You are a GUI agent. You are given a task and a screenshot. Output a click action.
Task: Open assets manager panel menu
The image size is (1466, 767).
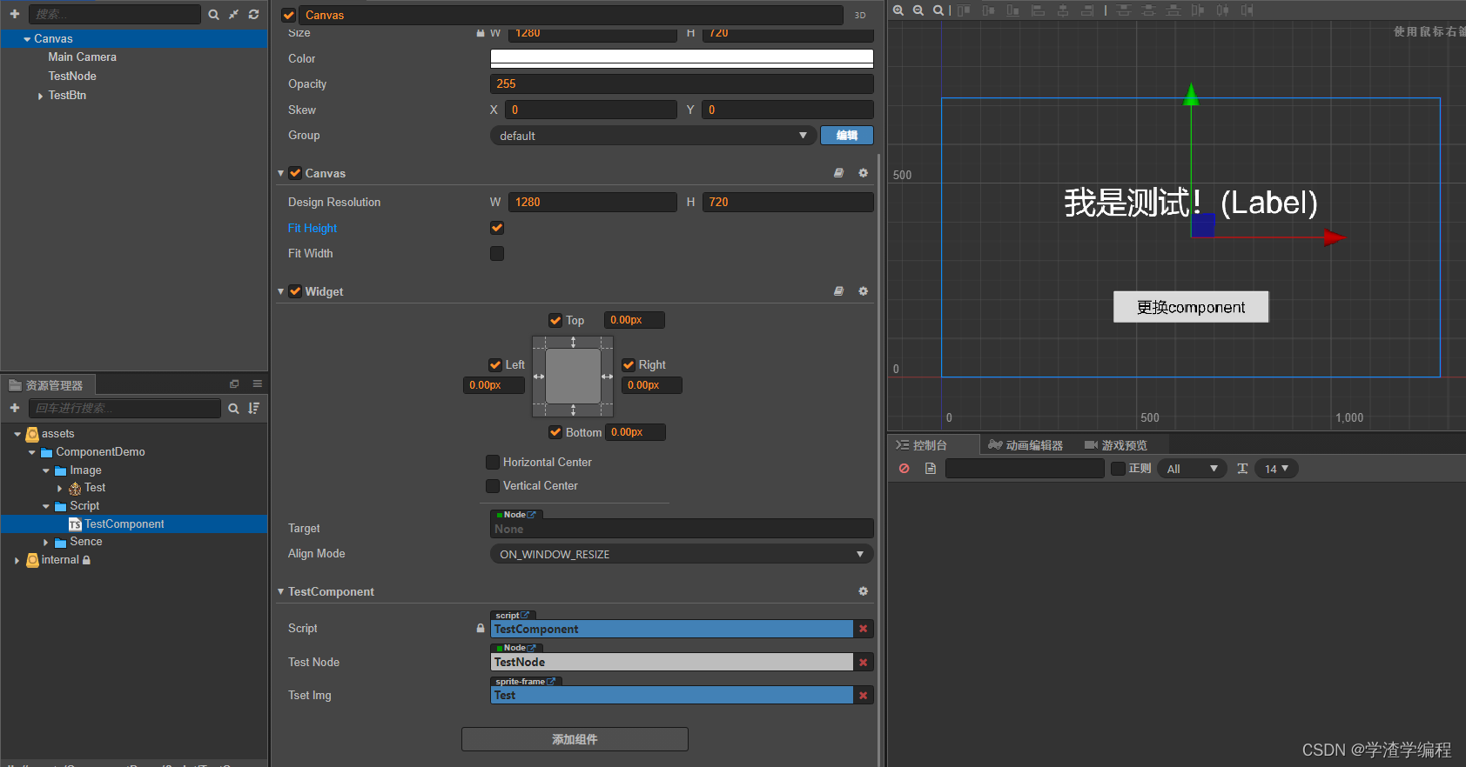[258, 383]
